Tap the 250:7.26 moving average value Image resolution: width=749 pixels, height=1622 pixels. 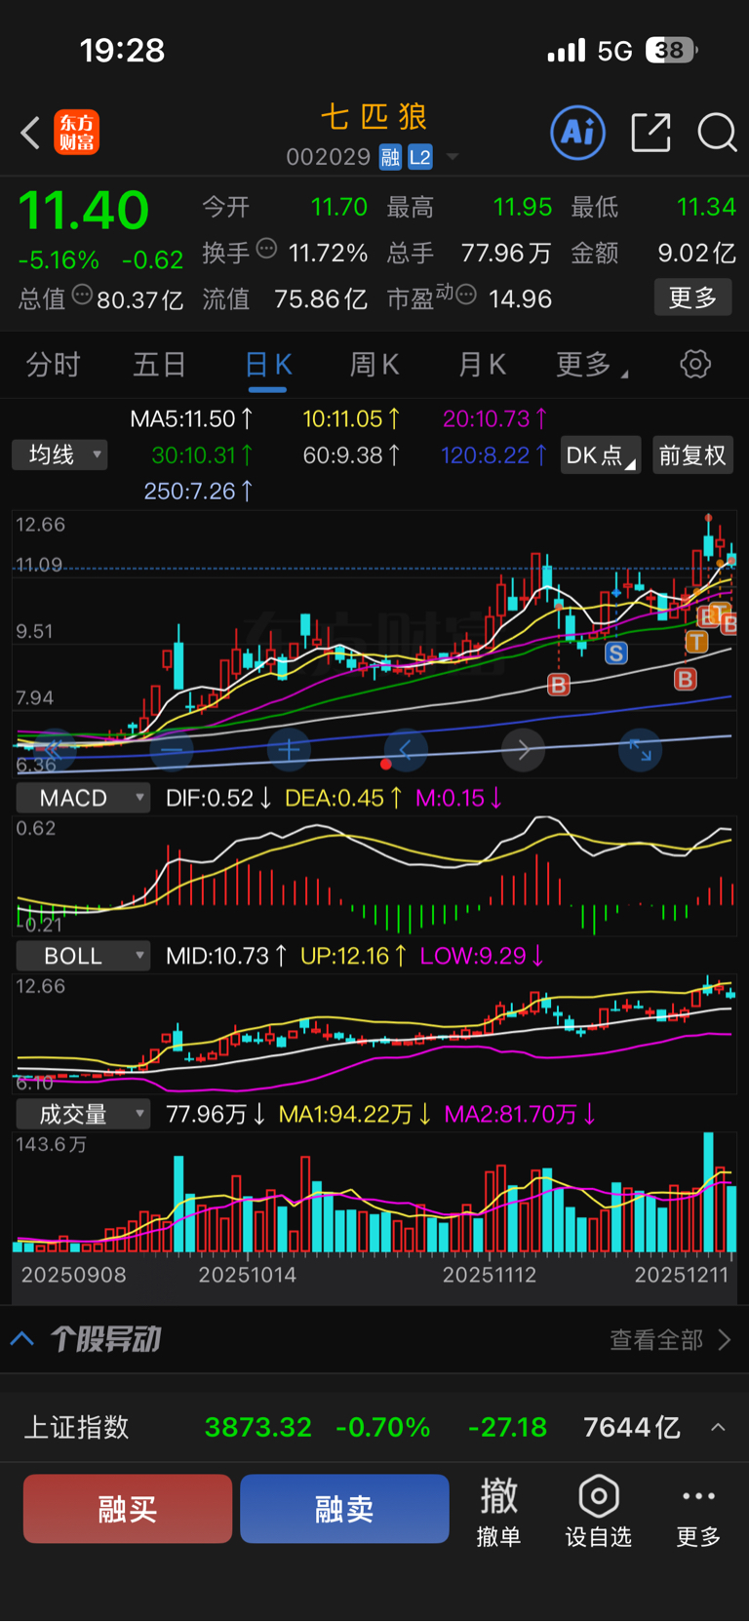click(x=199, y=491)
